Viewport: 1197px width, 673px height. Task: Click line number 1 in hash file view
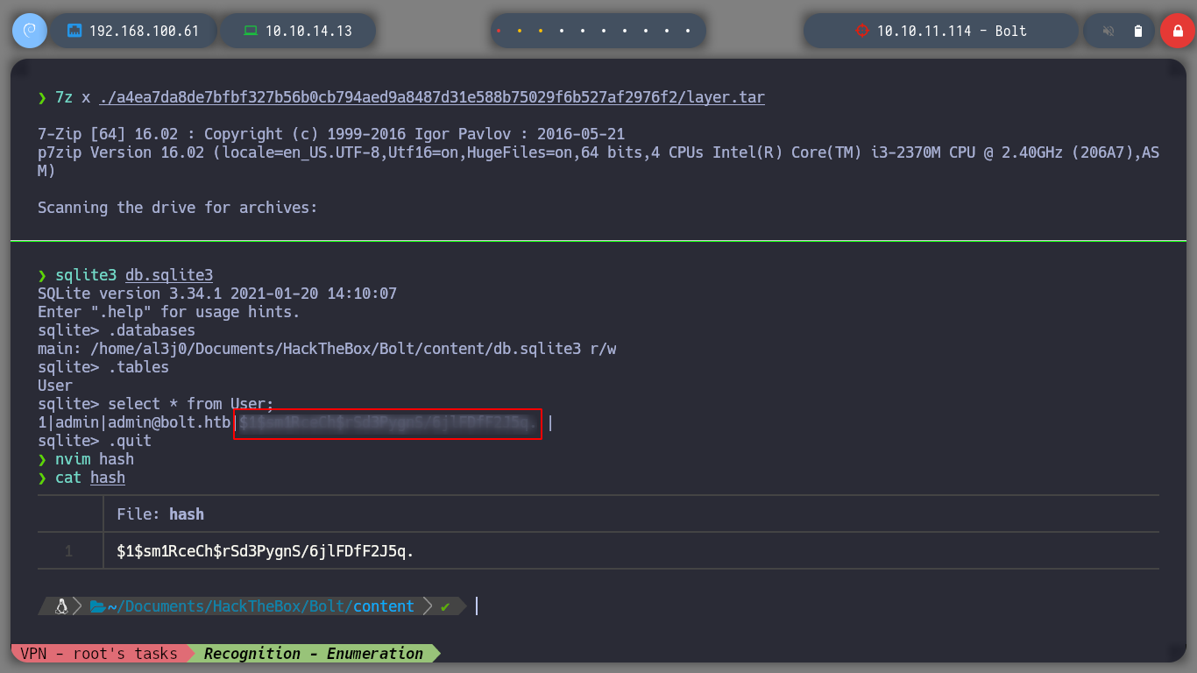coord(68,551)
